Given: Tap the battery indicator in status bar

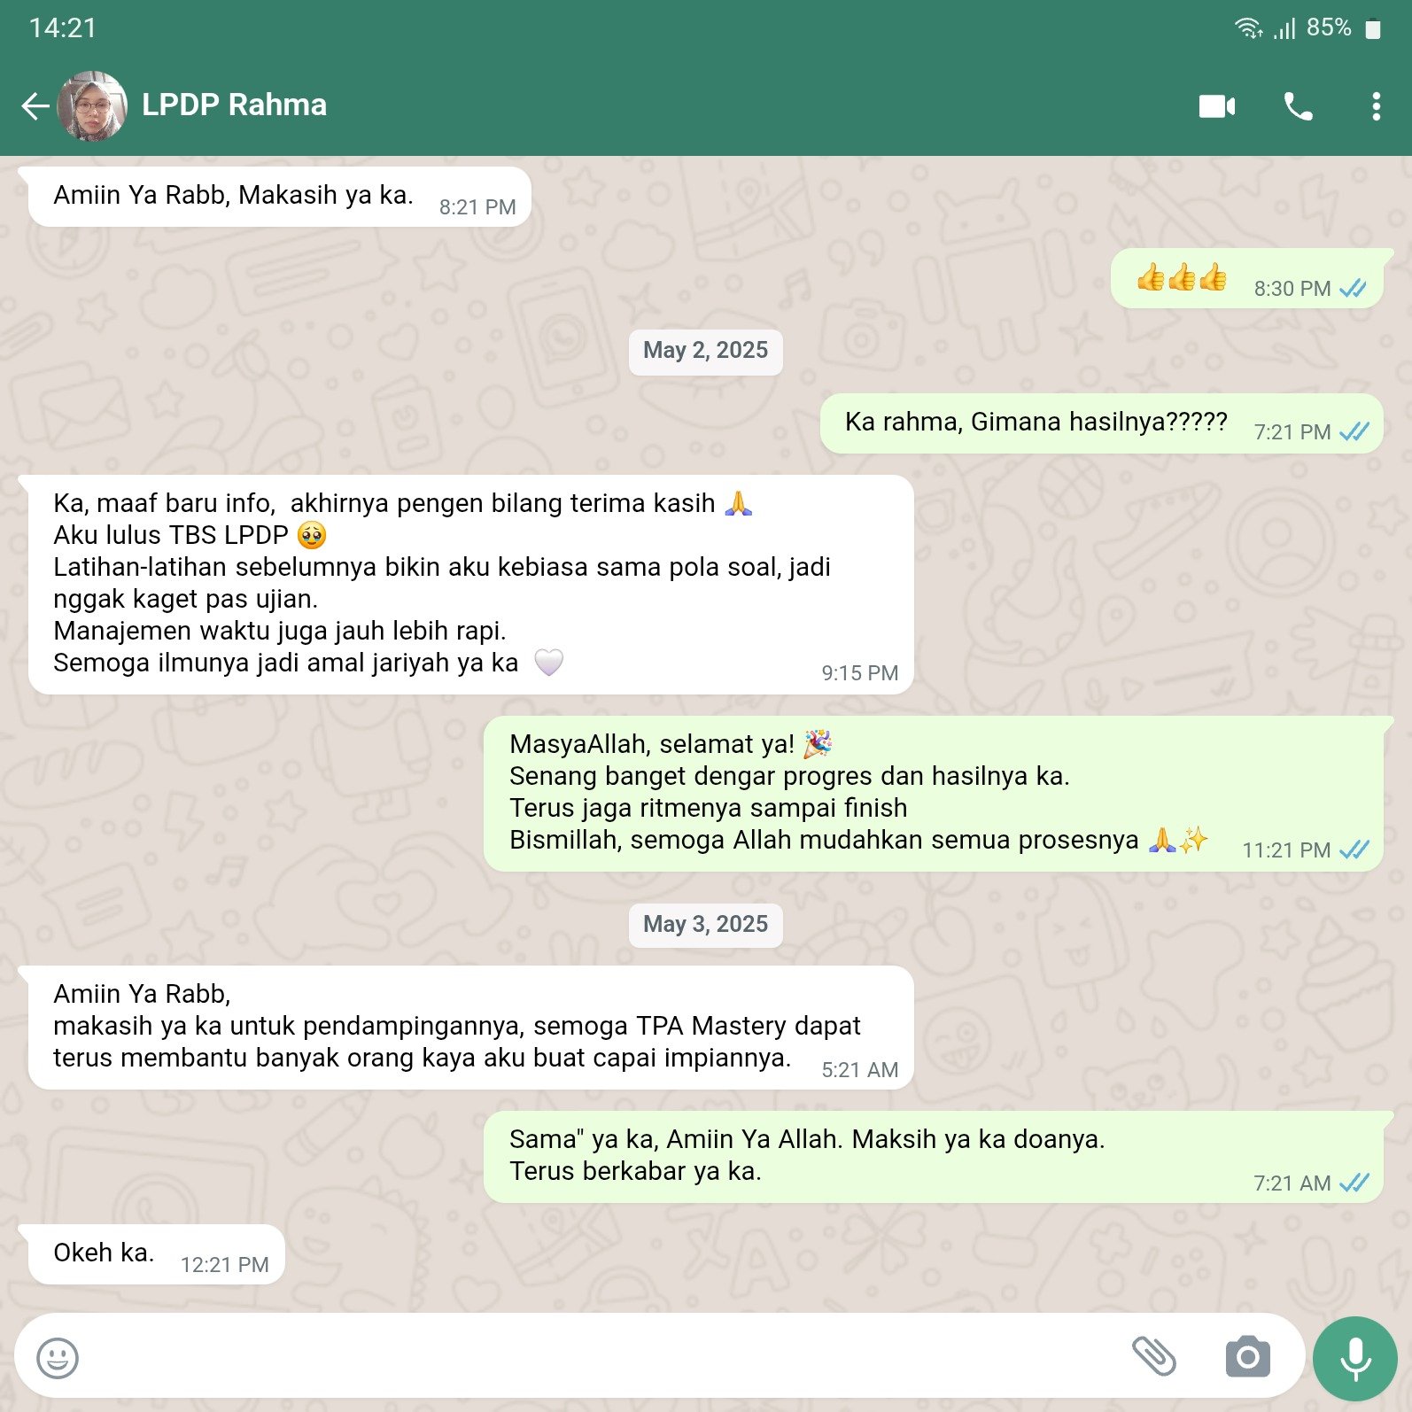Looking at the screenshot, I should point(1372,29).
